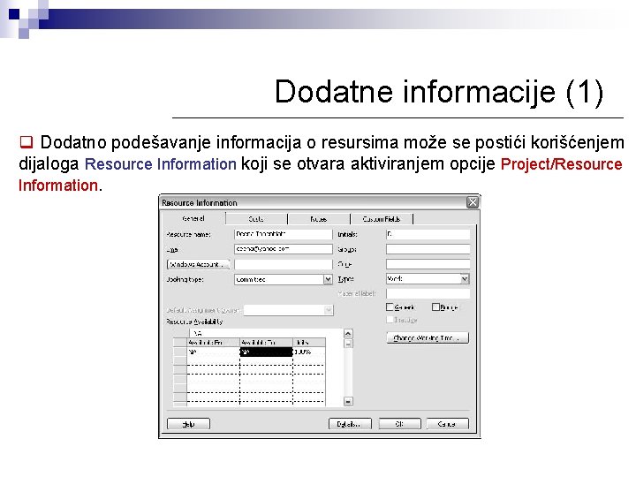Expand Default Assignment Owner dropdown
The width and height of the screenshot is (636, 477).
coord(329,310)
